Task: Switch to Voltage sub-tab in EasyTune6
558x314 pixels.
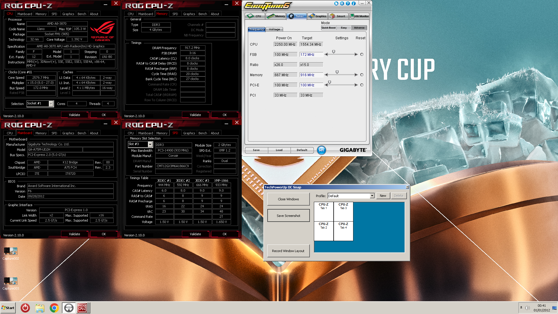Action: pyautogui.click(x=274, y=29)
